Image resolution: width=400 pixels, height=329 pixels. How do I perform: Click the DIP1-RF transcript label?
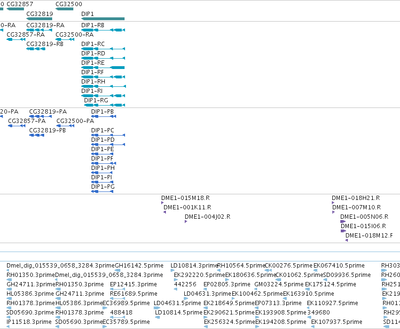(92, 72)
